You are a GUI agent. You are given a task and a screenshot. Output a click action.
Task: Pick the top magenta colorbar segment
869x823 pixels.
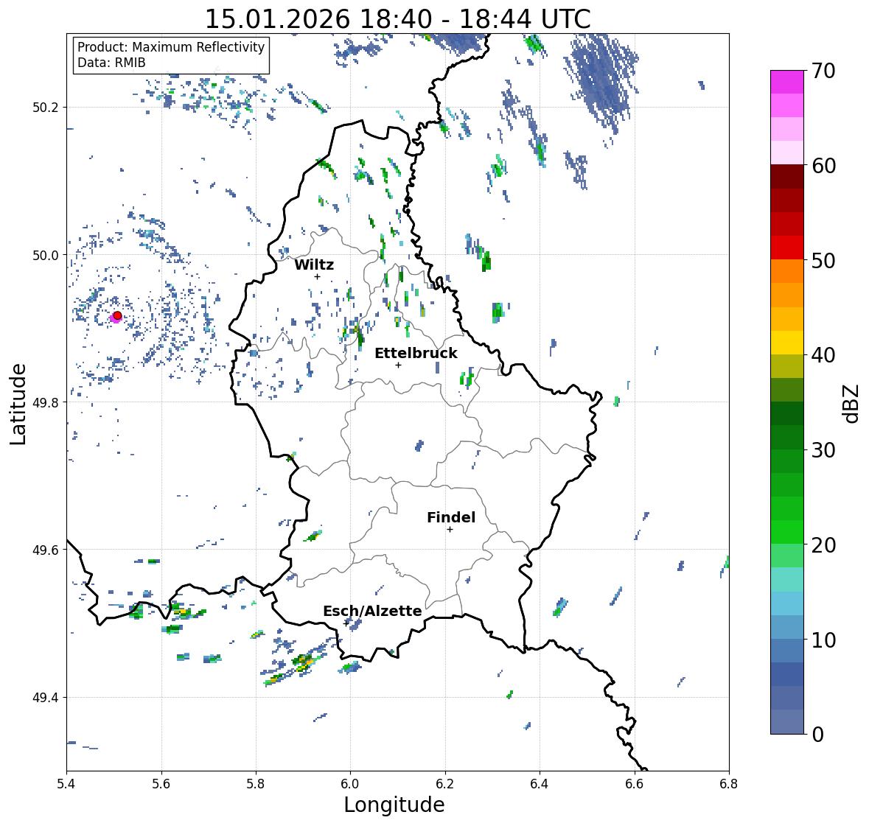[787, 82]
